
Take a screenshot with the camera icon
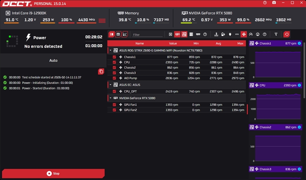click(274, 3)
